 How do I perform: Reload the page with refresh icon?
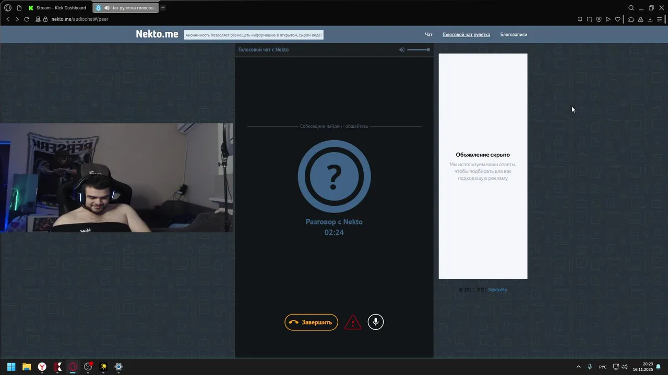tap(27, 19)
